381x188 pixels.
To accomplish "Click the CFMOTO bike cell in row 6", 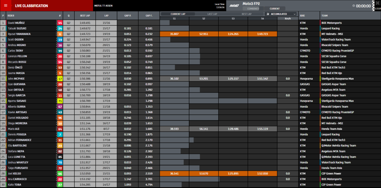I will tap(309, 51).
